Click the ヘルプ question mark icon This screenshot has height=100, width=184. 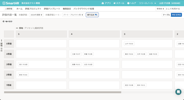pos(128,3)
